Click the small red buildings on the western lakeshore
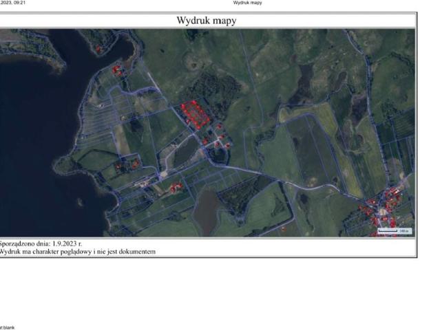The height and width of the screenshot is (330, 440). (126, 165)
